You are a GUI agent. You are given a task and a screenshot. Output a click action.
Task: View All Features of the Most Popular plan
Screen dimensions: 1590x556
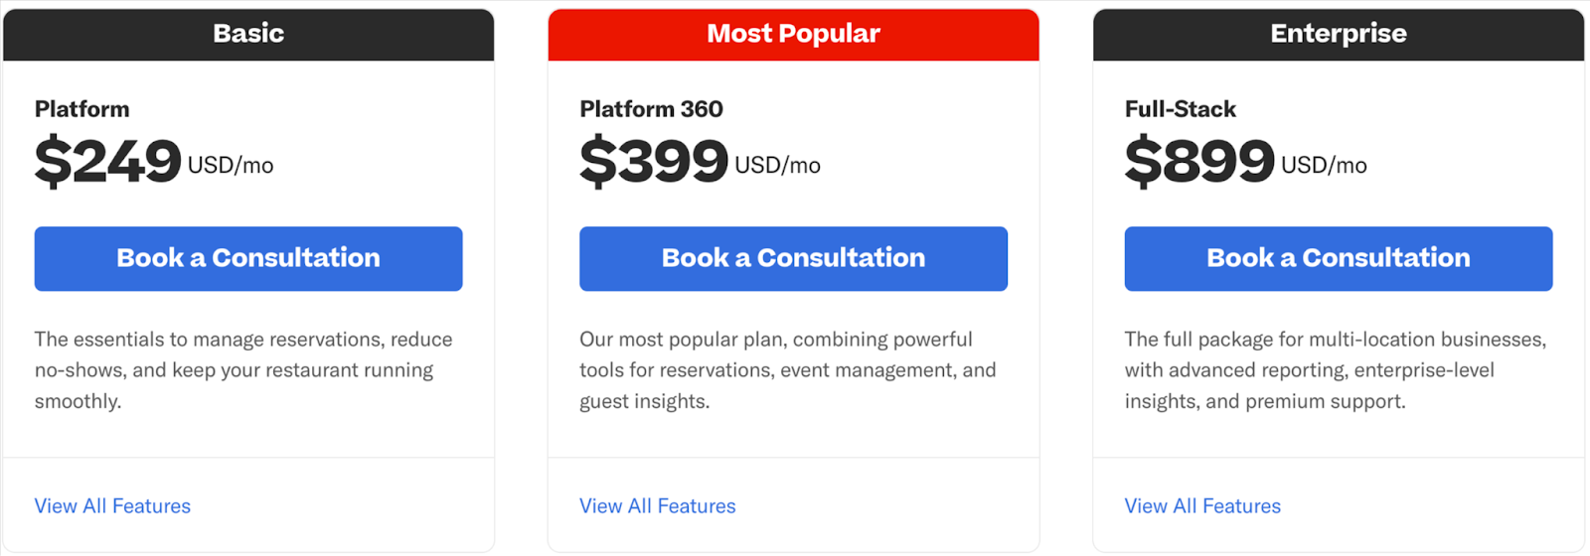tap(658, 506)
